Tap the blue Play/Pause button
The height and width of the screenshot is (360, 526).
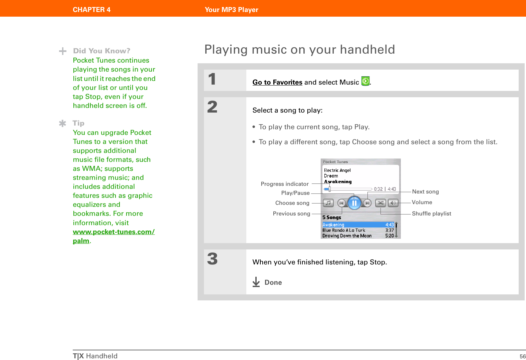(354, 203)
